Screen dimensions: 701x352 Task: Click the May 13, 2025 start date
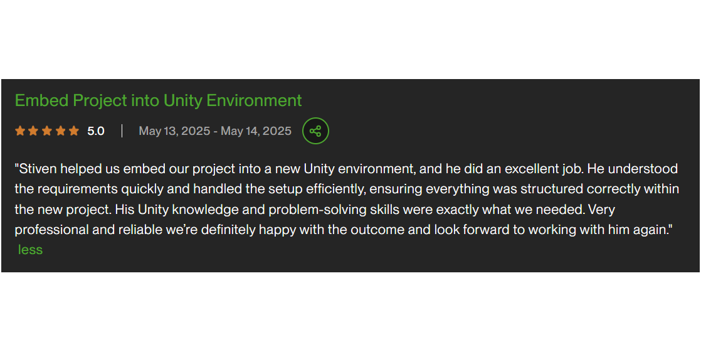click(x=174, y=131)
